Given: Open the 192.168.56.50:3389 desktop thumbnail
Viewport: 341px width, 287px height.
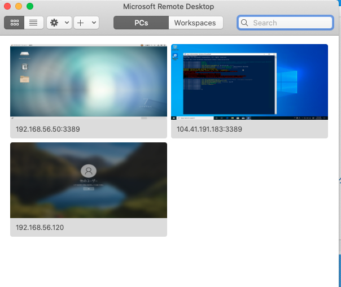Looking at the screenshot, I should [89, 82].
